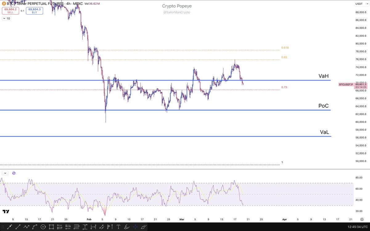Select the blue crosshair cursor tool
The height and width of the screenshot is (231, 370).
[135, 227]
